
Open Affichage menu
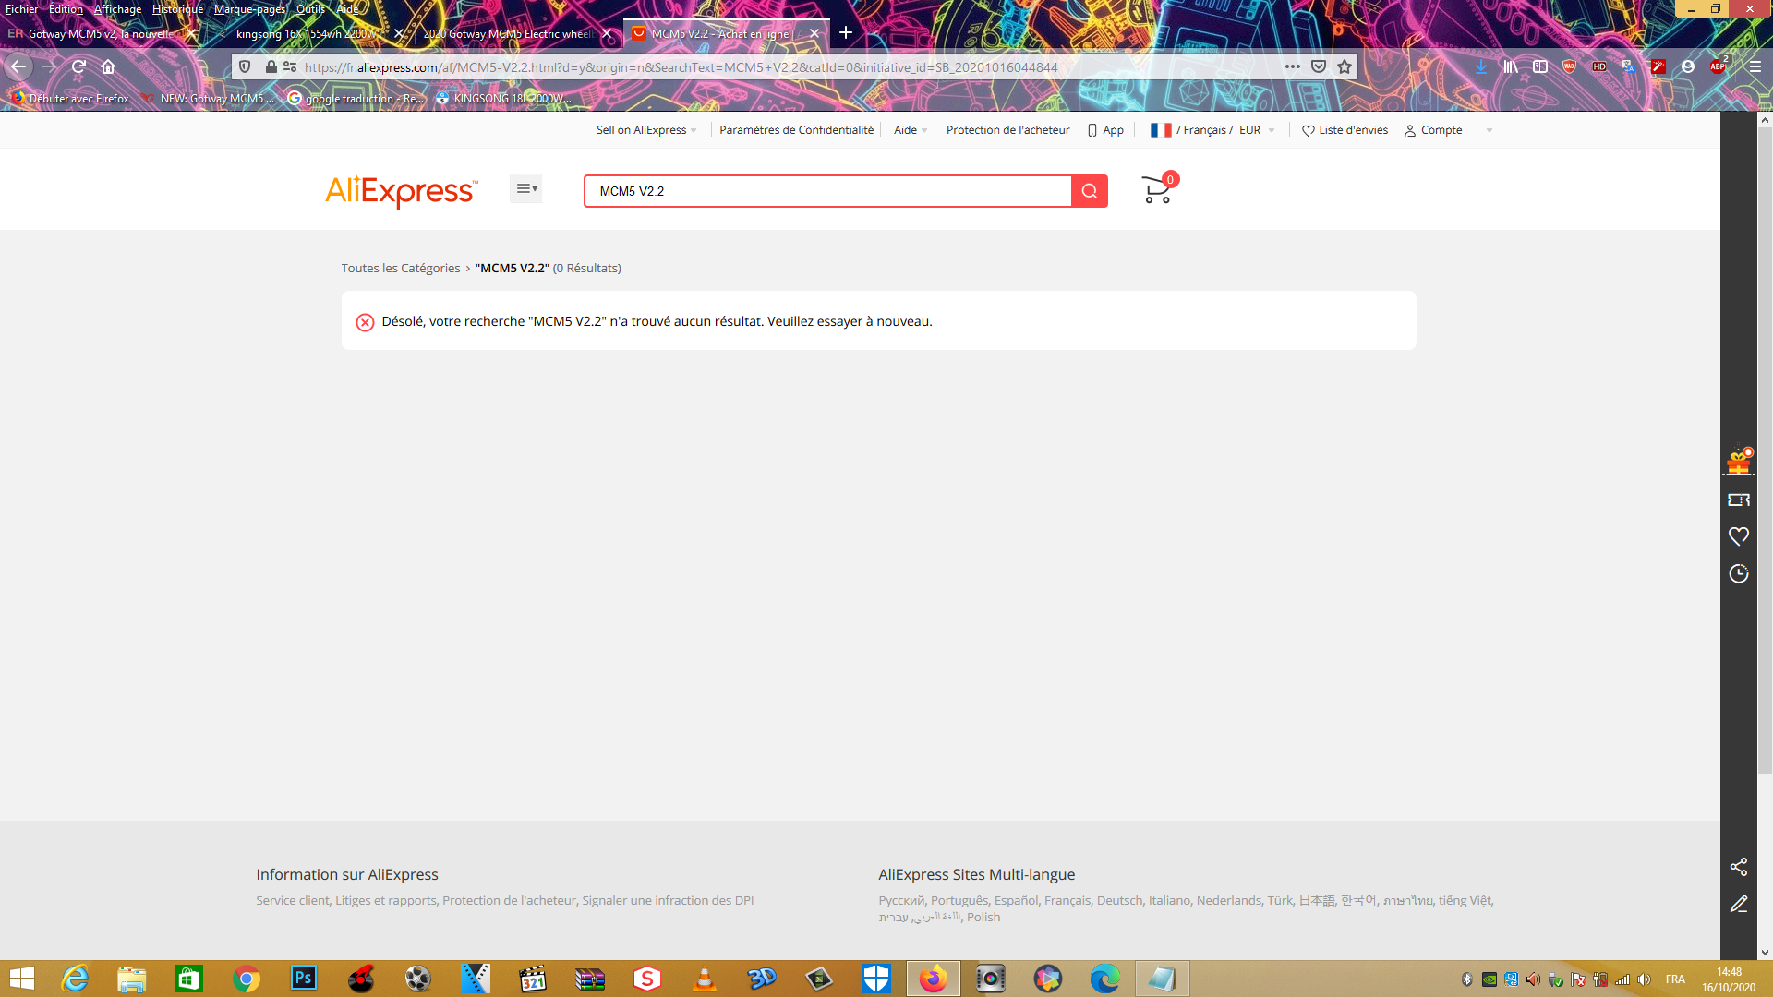pos(118,9)
